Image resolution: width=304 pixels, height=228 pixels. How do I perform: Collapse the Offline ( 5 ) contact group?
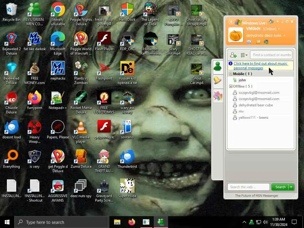coord(231,86)
